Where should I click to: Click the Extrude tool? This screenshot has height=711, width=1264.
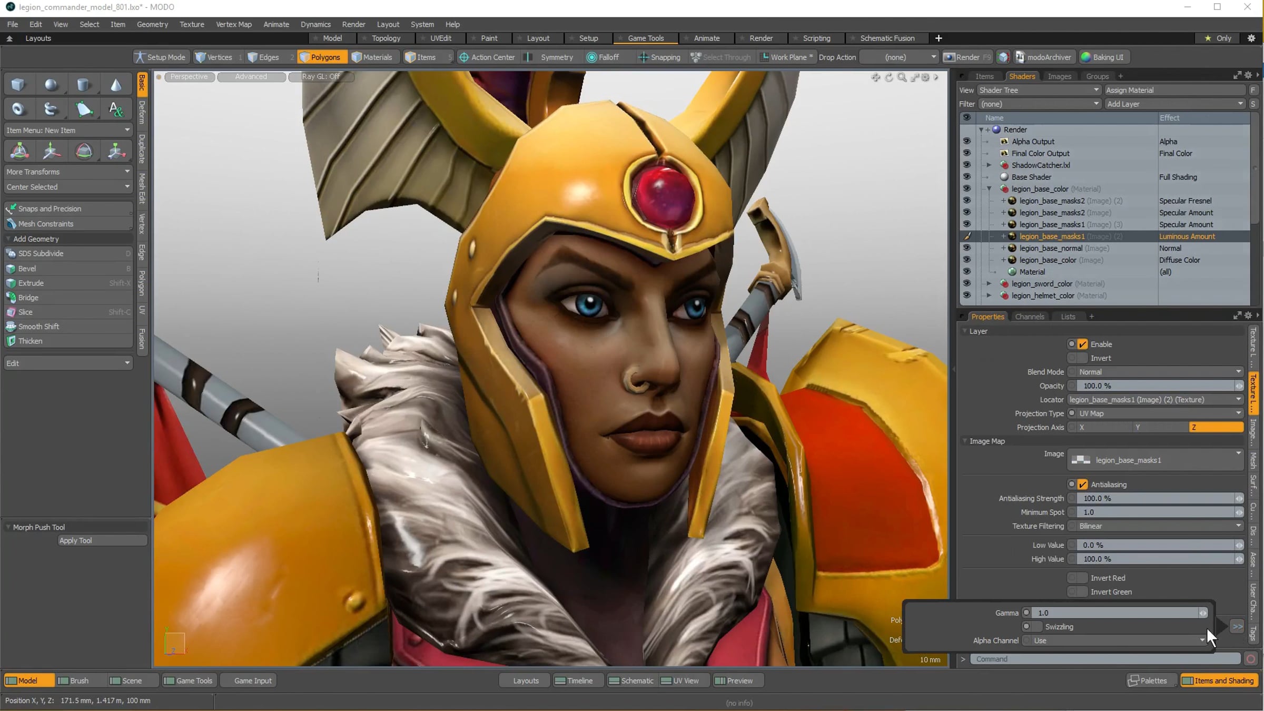coord(68,283)
